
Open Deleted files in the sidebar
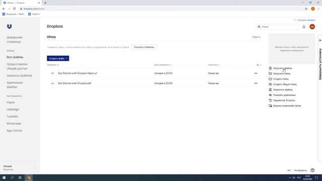coord(15,85)
